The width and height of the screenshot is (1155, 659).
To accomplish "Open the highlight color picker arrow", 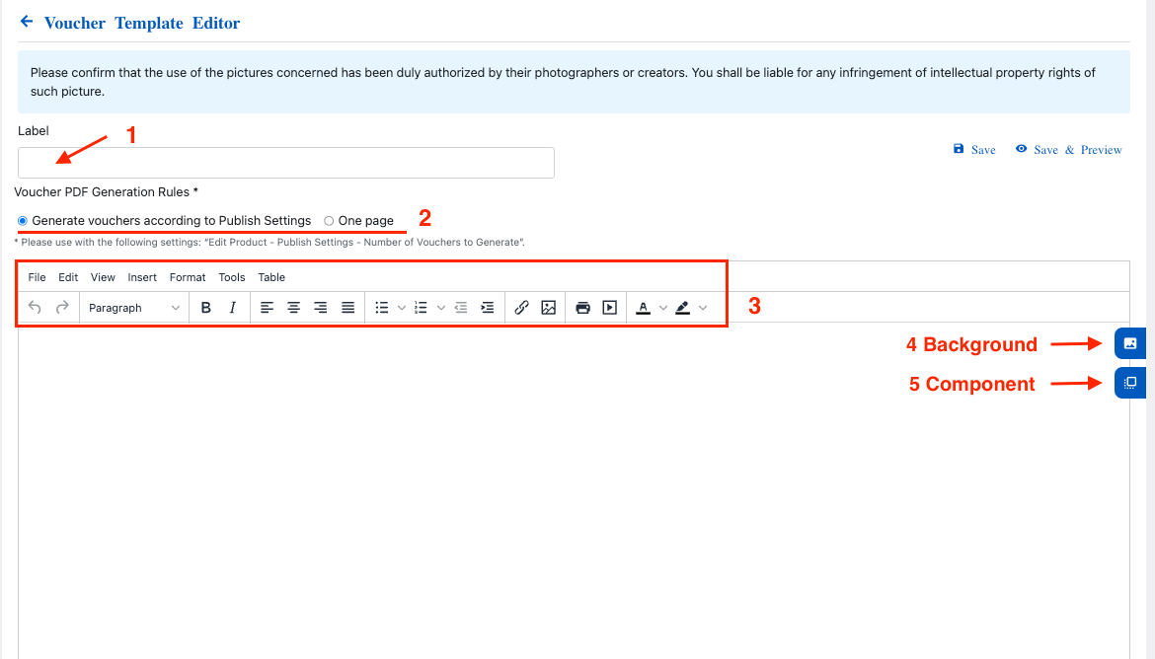I will click(x=703, y=307).
